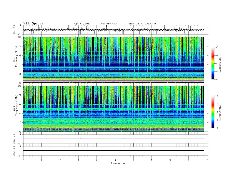Image resolution: width=233 pixels, height=180 pixels.
Task: Click the "ch.4(V)" axis label
Action: (14, 151)
